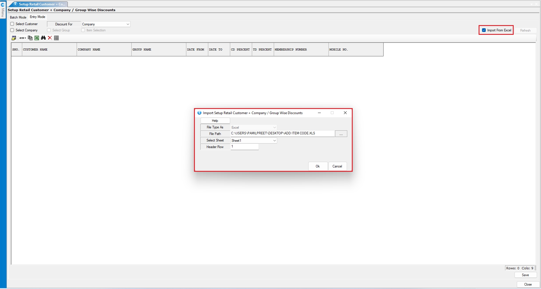Open the blue Menu sidebar icon

[x=3, y=5]
